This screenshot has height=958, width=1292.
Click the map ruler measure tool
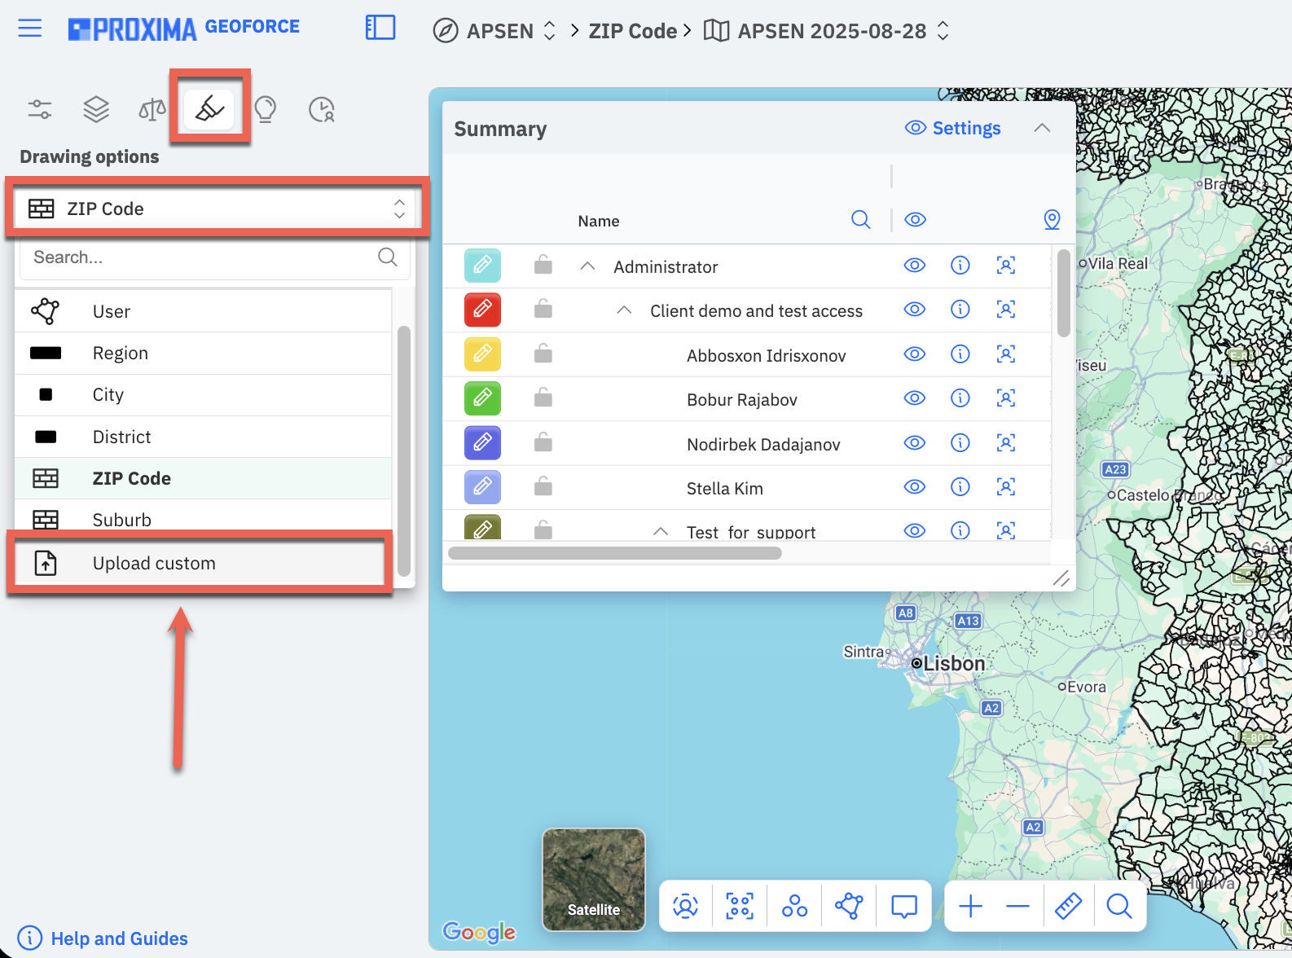pos(1068,906)
